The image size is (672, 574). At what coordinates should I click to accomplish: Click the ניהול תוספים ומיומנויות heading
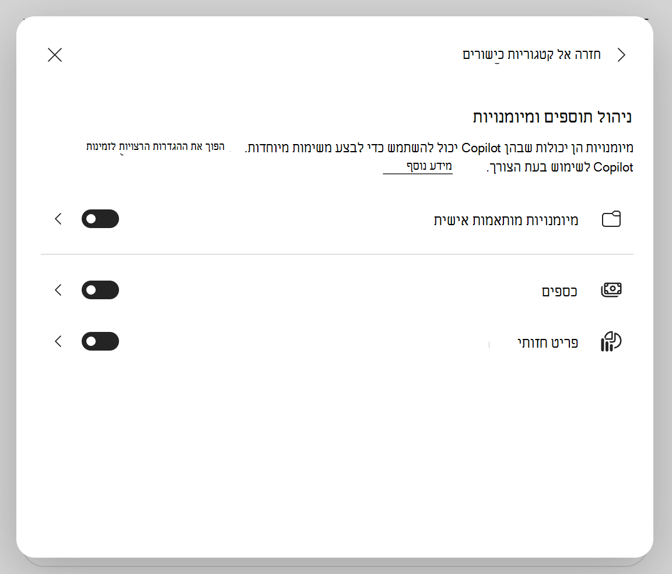(552, 117)
